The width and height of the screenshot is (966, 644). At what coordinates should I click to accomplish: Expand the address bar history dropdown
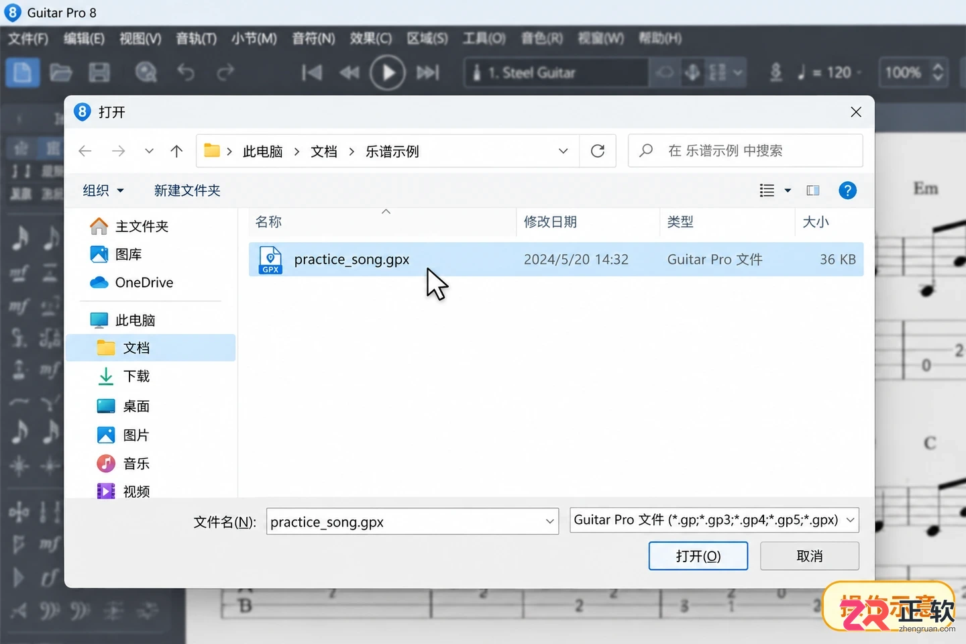tap(563, 151)
